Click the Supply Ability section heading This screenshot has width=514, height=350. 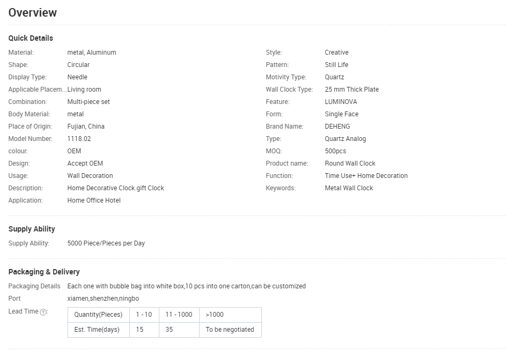pos(32,229)
